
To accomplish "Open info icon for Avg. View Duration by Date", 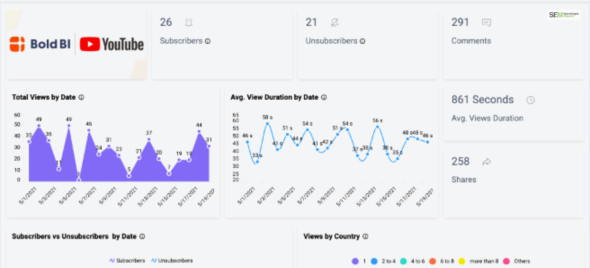I will pos(324,98).
